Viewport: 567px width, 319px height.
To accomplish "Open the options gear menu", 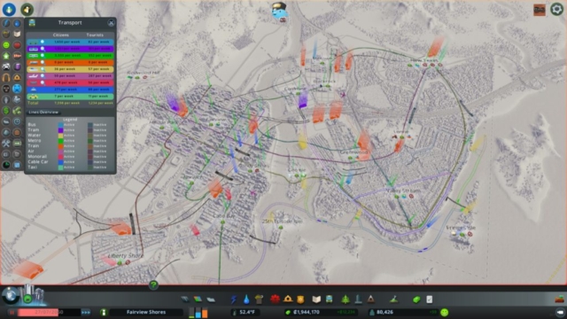I will point(556,9).
